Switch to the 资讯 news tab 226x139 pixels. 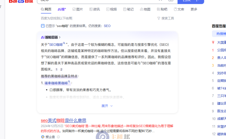[95, 9]
